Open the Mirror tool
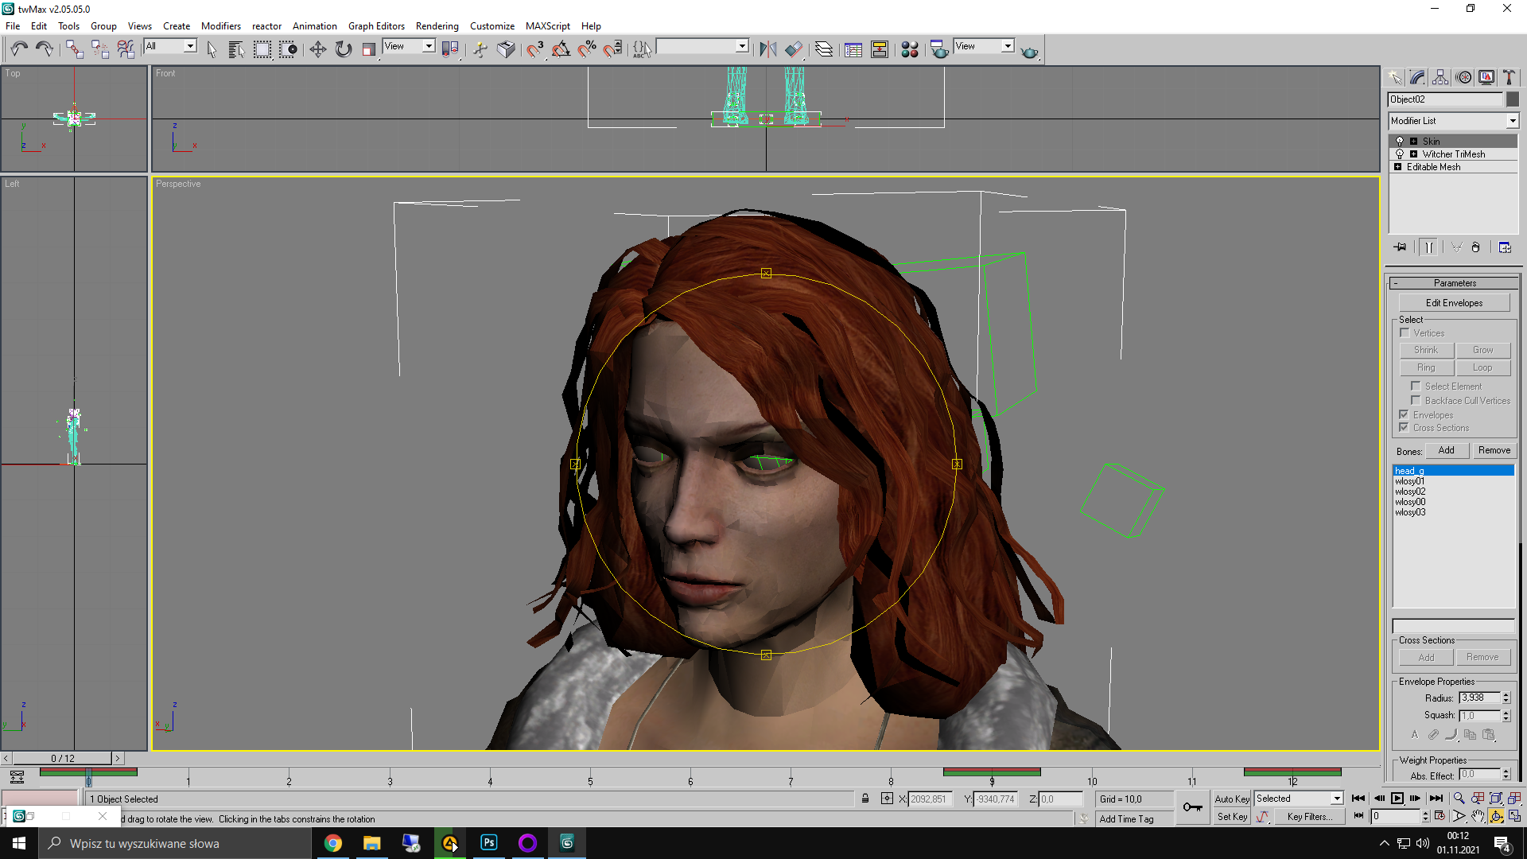This screenshot has width=1527, height=859. point(767,49)
